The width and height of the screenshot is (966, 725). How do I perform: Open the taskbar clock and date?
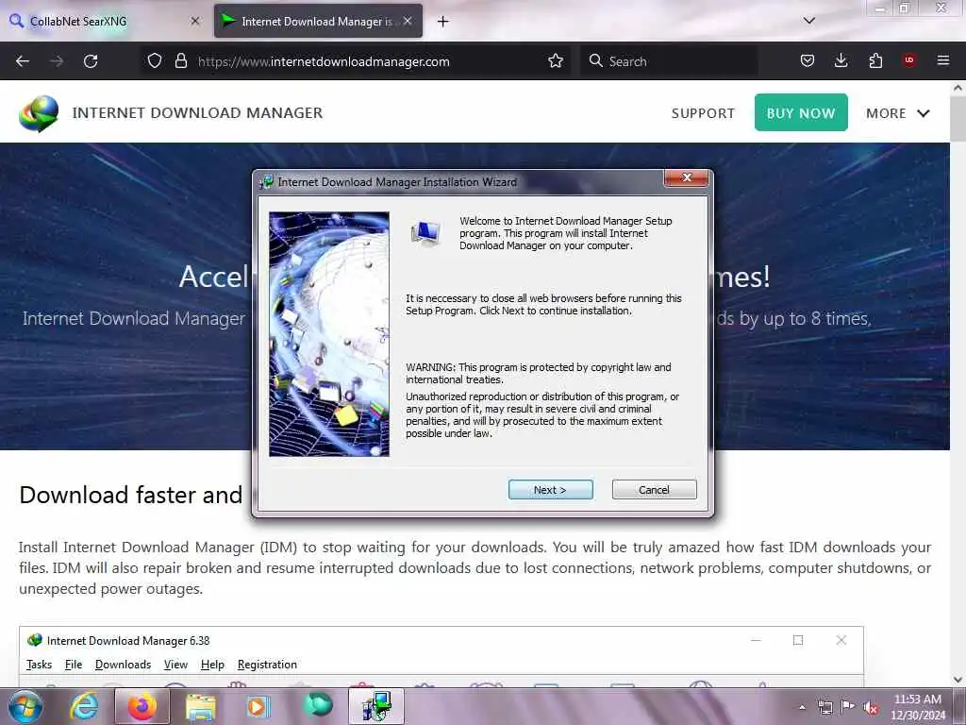(x=917, y=707)
